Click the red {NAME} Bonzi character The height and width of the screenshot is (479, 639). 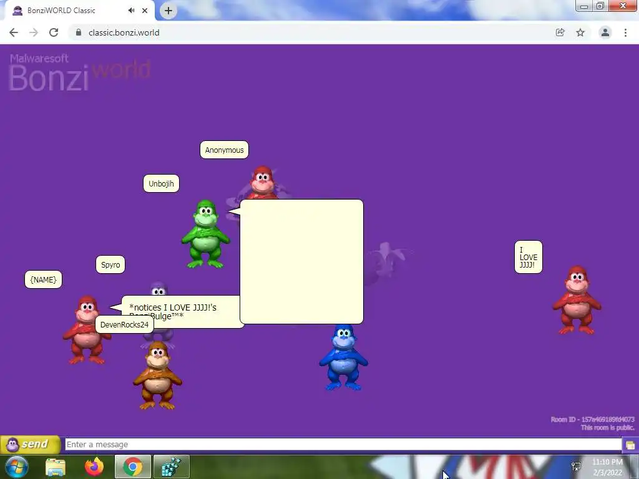tap(86, 330)
